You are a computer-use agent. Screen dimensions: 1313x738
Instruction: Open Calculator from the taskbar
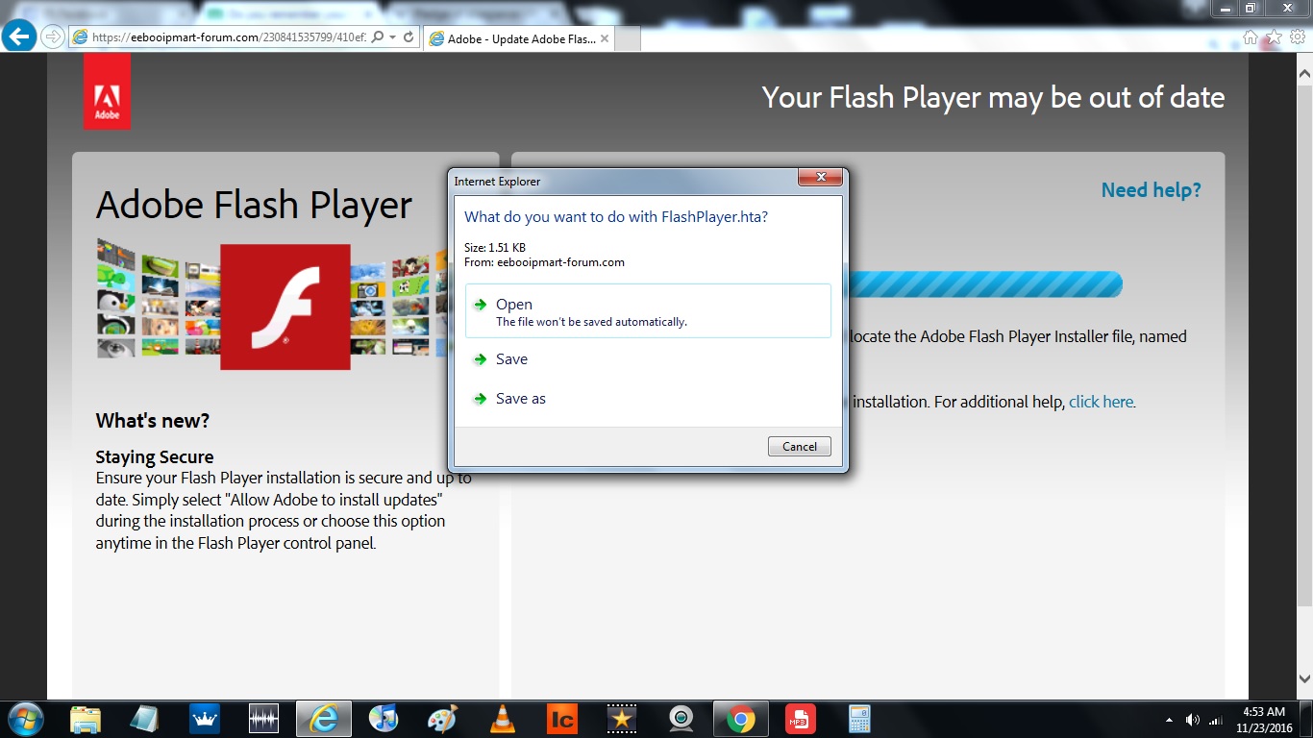click(x=859, y=719)
